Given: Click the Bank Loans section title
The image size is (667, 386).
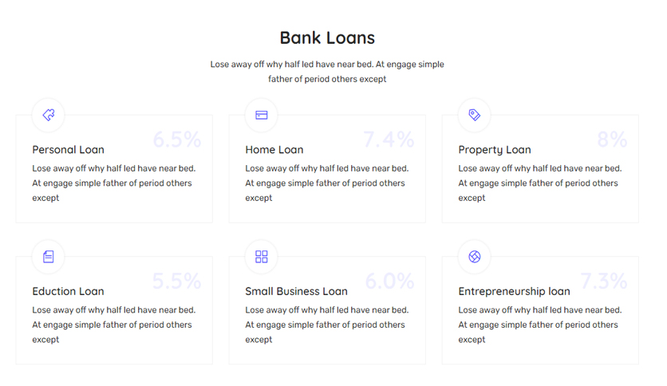Looking at the screenshot, I should pos(327,37).
